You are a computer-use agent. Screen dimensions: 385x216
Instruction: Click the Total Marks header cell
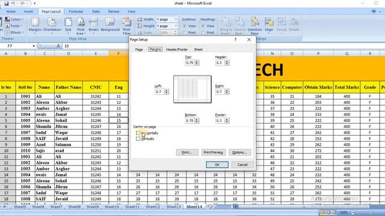click(x=346, y=87)
